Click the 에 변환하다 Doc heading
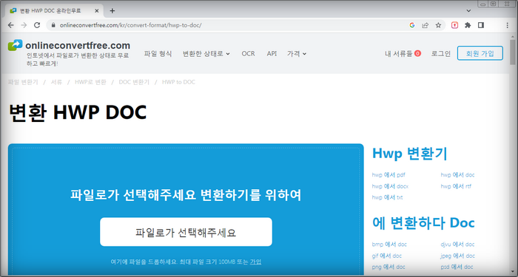The width and height of the screenshot is (518, 277). click(x=423, y=223)
